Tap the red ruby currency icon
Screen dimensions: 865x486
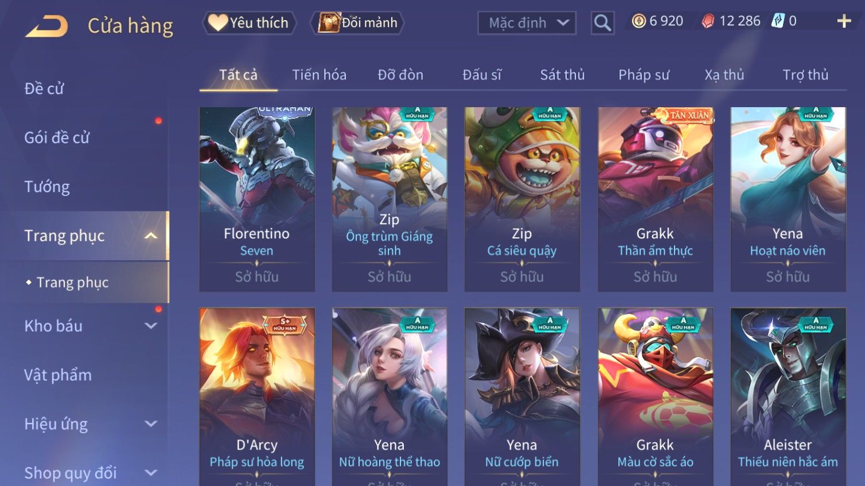[x=708, y=21]
